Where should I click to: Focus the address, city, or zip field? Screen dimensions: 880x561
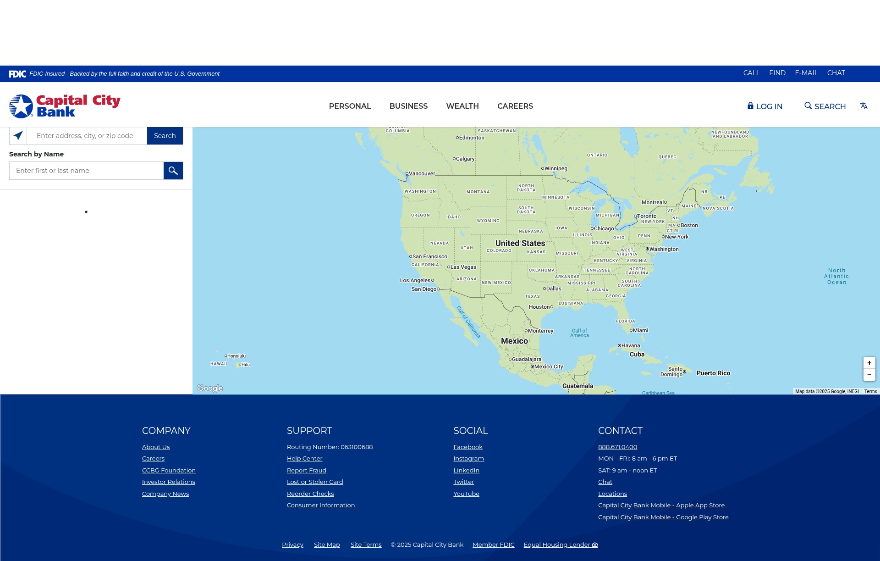pyautogui.click(x=87, y=136)
